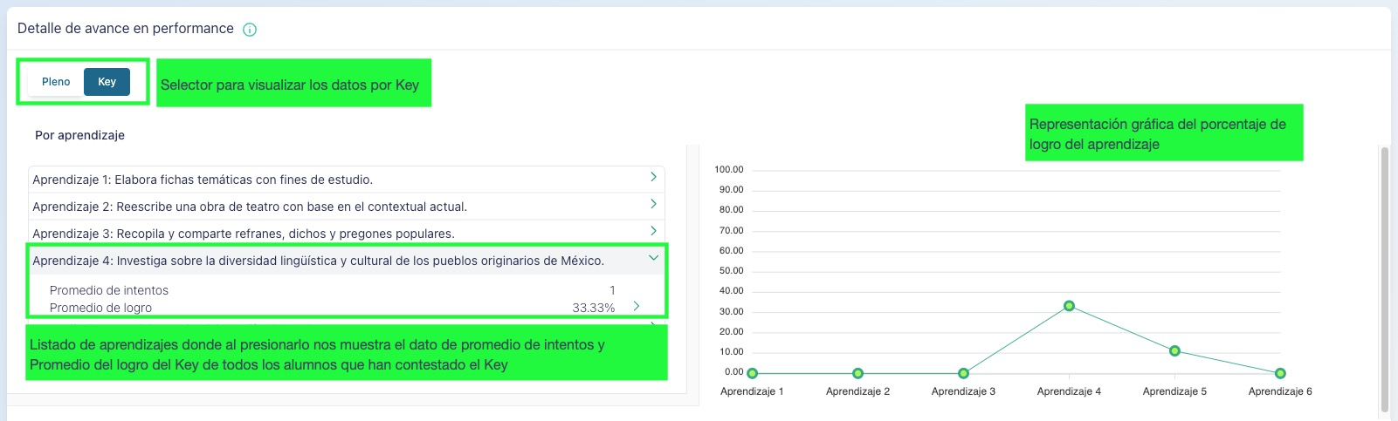The width and height of the screenshot is (1398, 421).
Task: Click Aprendizaje 1 fichas temáticas row
Action: [x=203, y=180]
